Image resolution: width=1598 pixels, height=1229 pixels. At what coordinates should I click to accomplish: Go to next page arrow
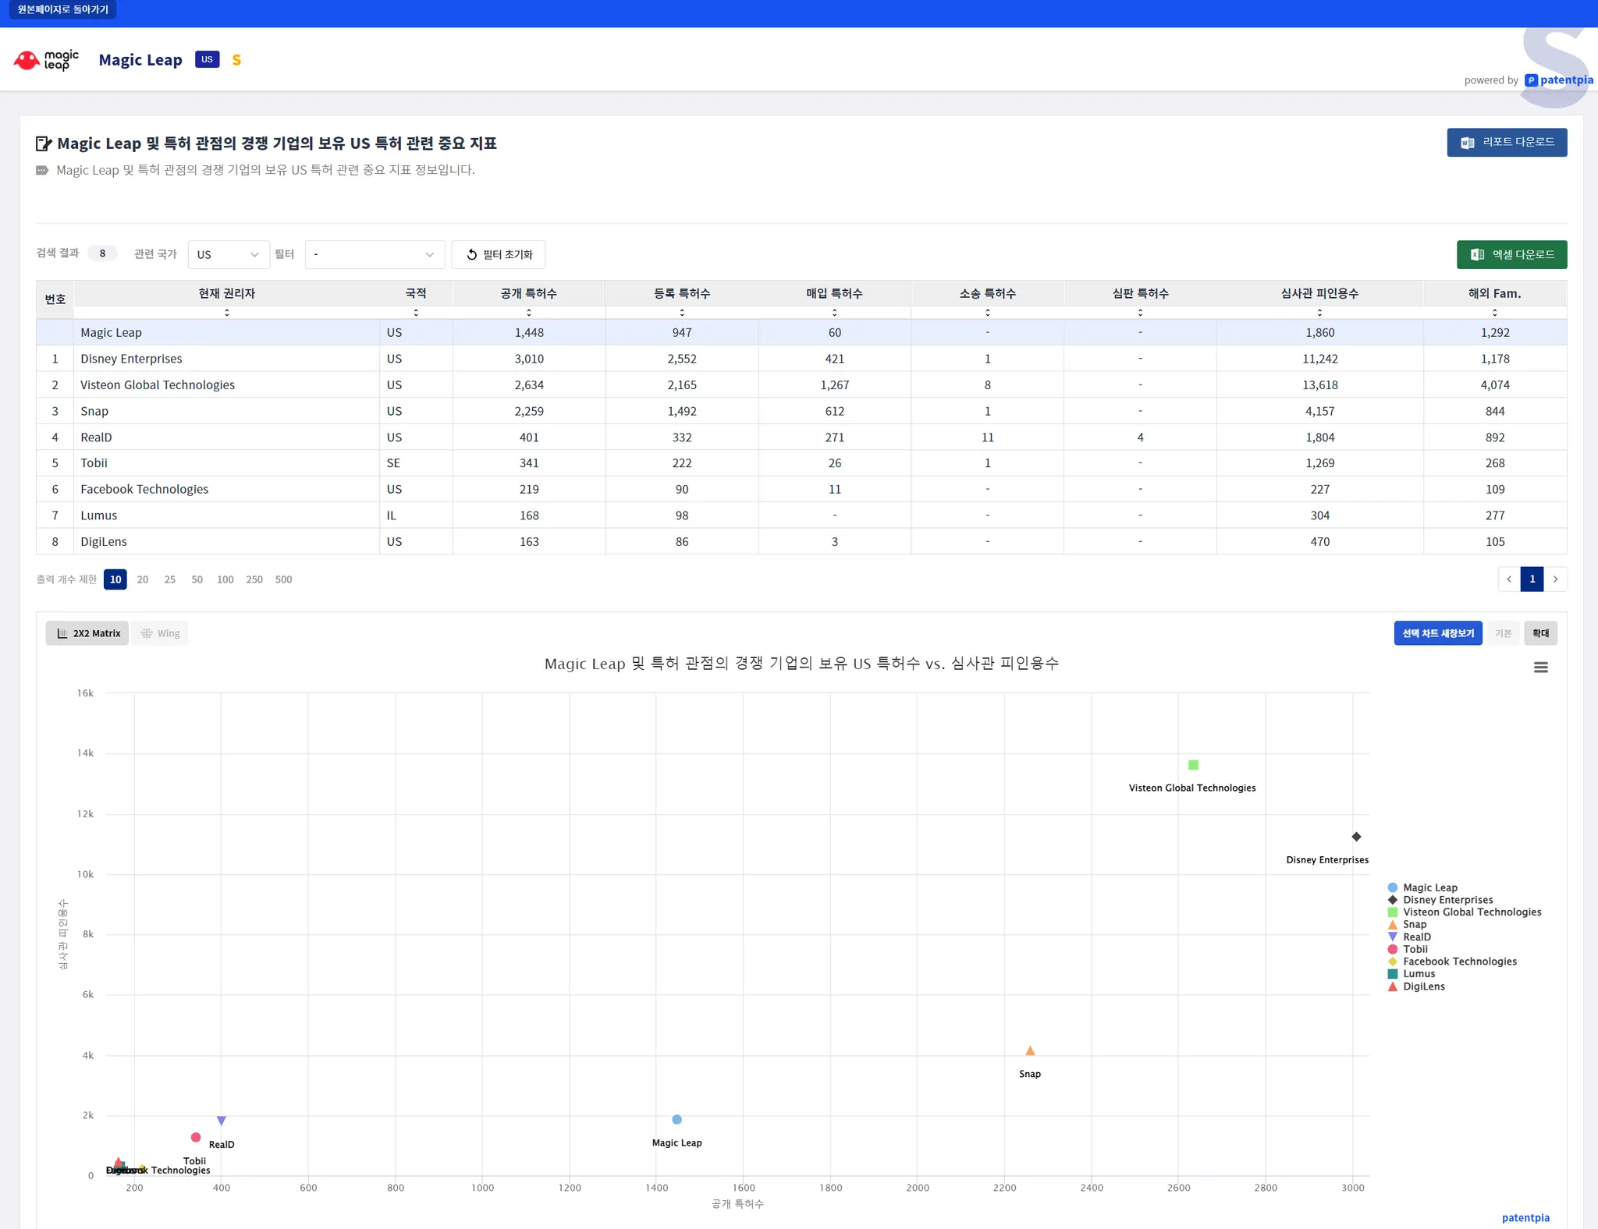tap(1555, 579)
